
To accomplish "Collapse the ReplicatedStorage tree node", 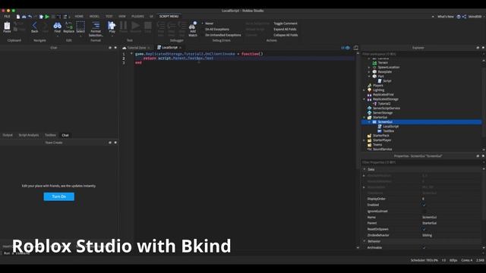I will [364, 99].
